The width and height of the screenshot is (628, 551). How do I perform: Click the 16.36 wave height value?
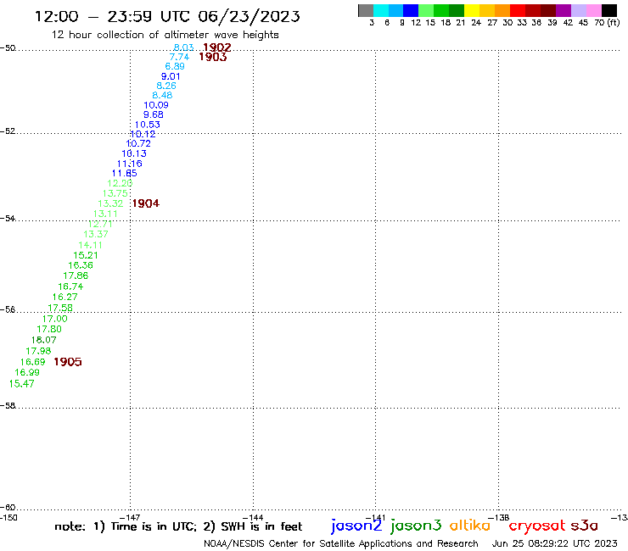pyautogui.click(x=81, y=265)
